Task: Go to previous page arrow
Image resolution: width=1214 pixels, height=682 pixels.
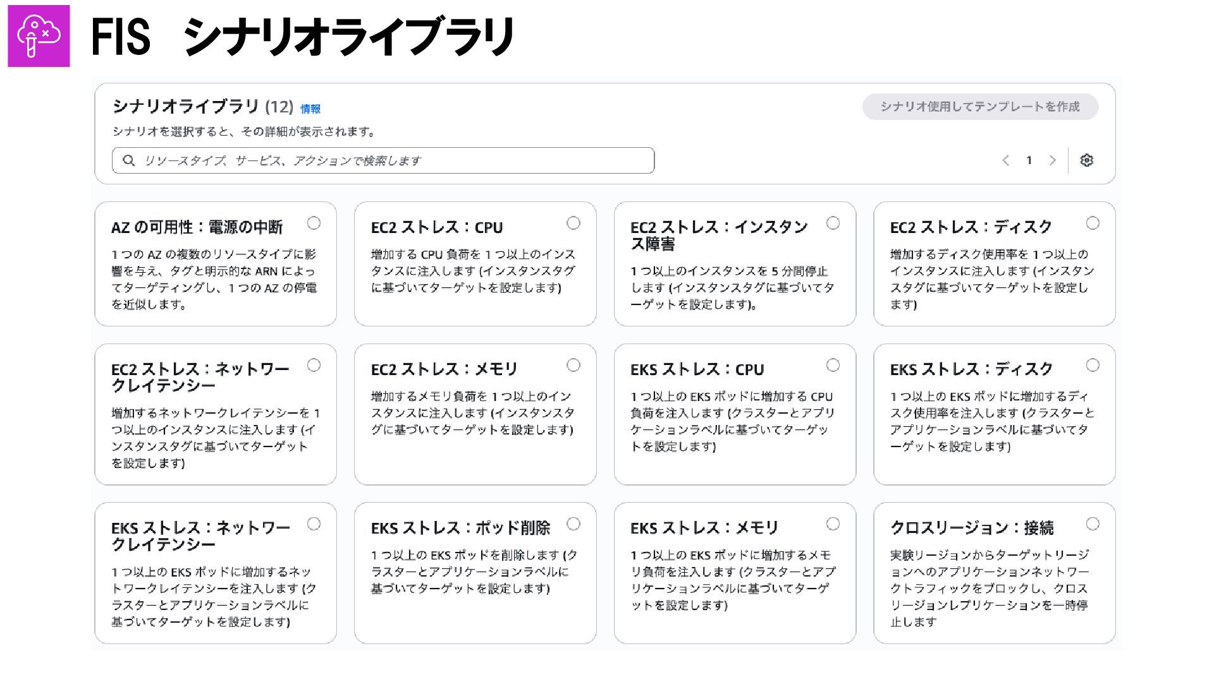Action: tap(1005, 160)
